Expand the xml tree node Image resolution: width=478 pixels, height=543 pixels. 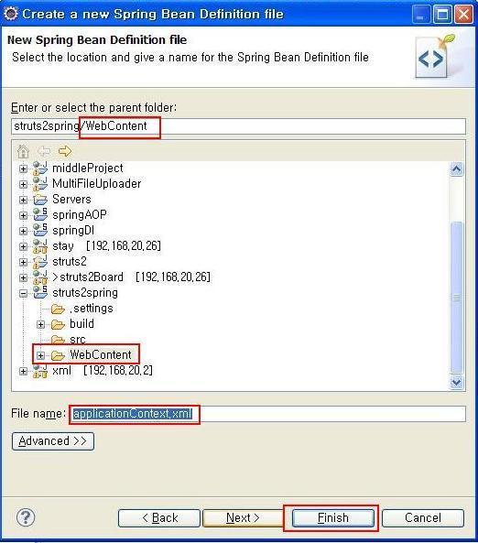(x=23, y=371)
